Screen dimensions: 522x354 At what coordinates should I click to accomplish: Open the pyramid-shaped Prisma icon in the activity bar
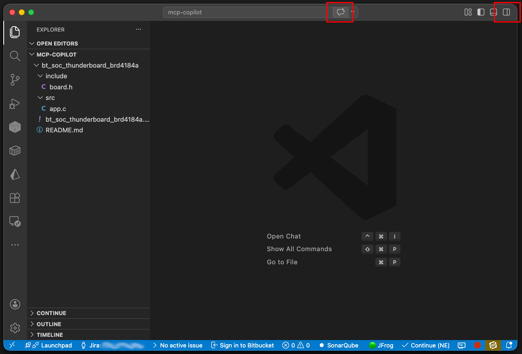coord(15,175)
